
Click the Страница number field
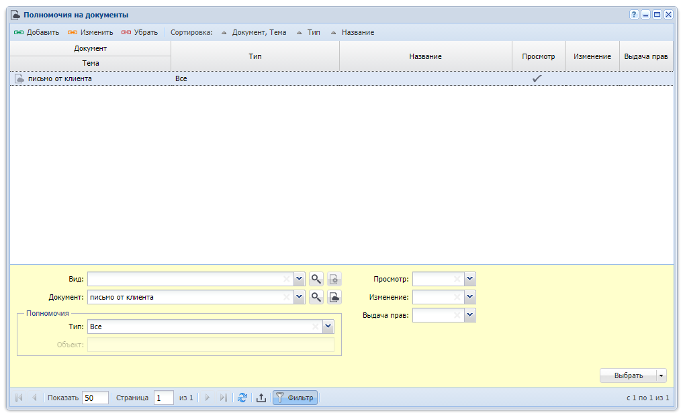tap(163, 398)
